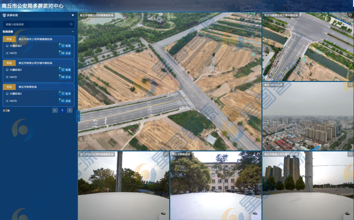The height and width of the screenshot is (220, 354).
Task: Click dock icon beside 大疆机场3 in 环城南路机场
Action: (x=7, y=46)
